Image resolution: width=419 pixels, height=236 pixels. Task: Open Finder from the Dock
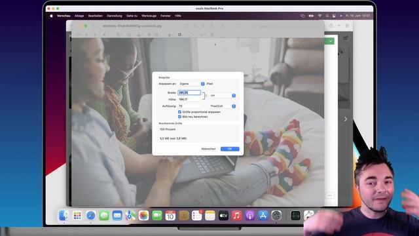point(64,216)
